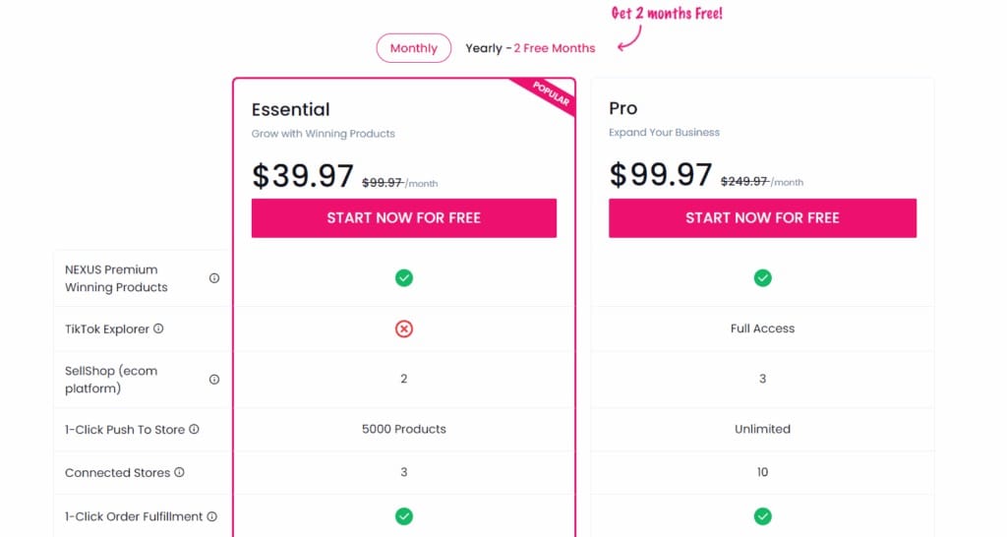
Task: Click info icon beside NEXUS Premium Winning Products
Action: pyautogui.click(x=214, y=278)
